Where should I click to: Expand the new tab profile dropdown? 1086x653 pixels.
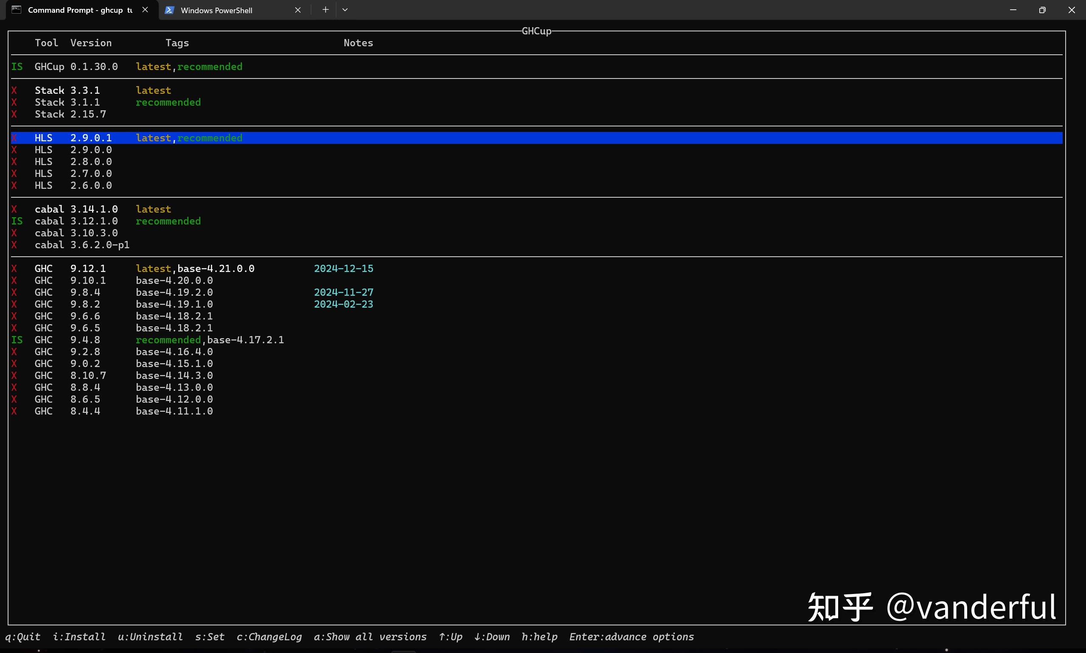[x=345, y=10]
